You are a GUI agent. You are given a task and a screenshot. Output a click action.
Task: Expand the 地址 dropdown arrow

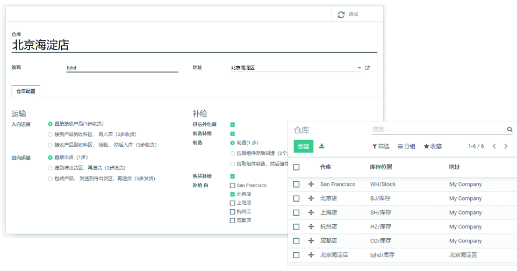(x=359, y=68)
